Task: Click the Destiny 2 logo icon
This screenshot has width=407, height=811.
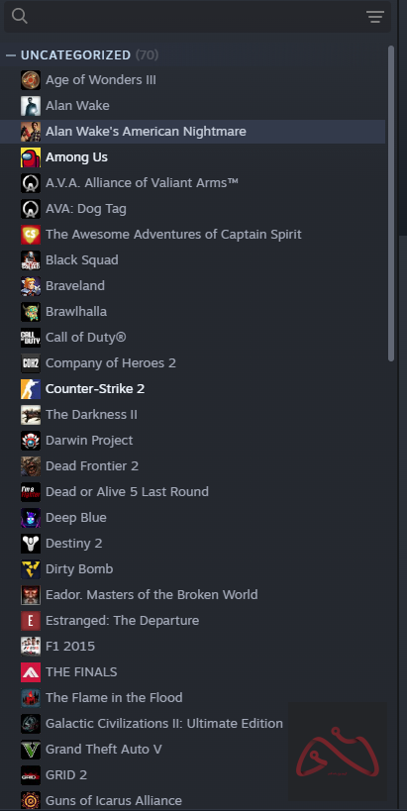Action: (x=31, y=544)
